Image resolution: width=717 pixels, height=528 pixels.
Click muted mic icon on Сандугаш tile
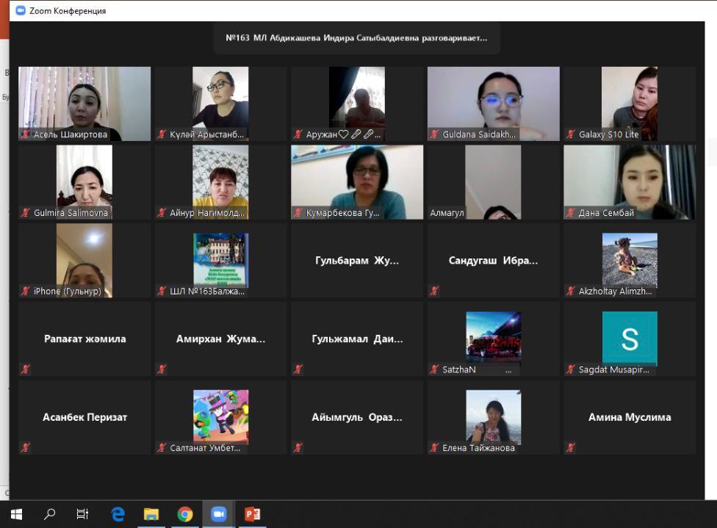click(435, 291)
